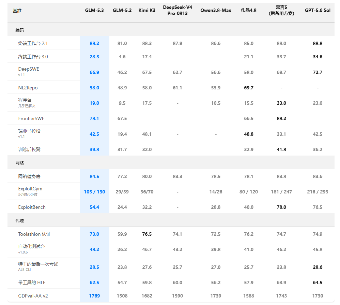Click the NL2Repo benchmark label
The width and height of the screenshot is (340, 305).
[28, 88]
